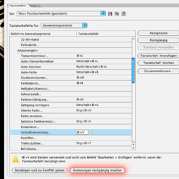Image resolution: width=179 pixels, height=179 pixels.
Task: Click the Rückgängig button
Action: [x=158, y=40]
